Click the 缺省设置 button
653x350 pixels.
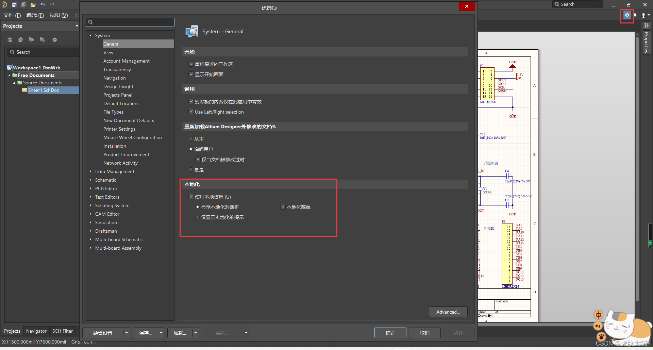tap(103, 333)
